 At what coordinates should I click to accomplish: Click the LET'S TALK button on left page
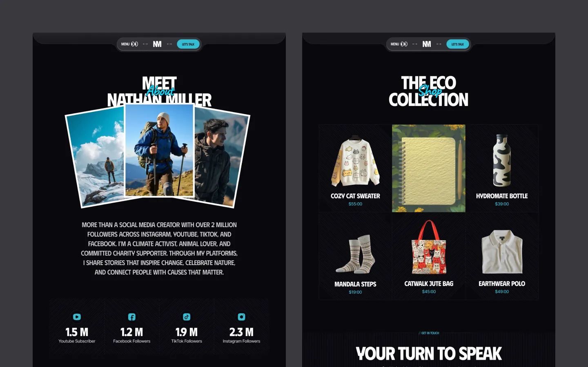pyautogui.click(x=188, y=44)
